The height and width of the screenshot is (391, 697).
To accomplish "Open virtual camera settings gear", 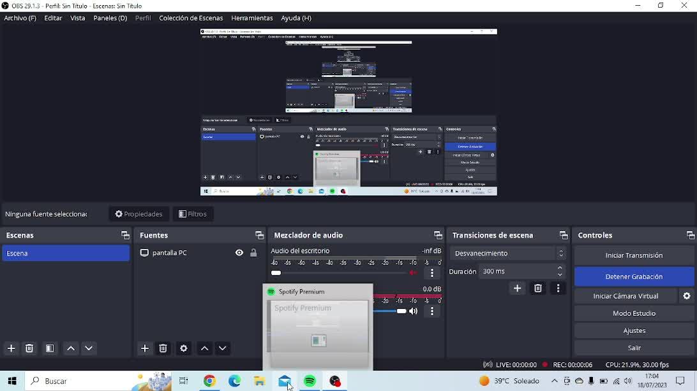I will tap(687, 296).
